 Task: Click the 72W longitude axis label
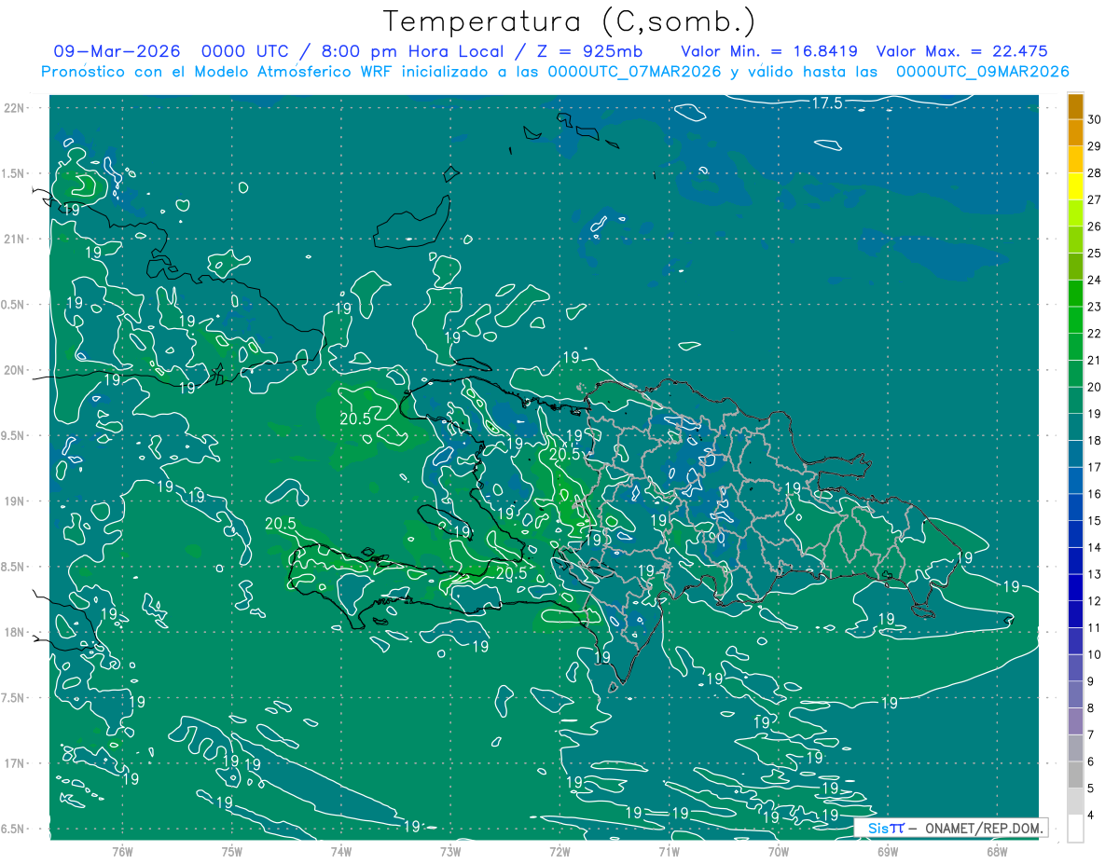[x=559, y=850]
